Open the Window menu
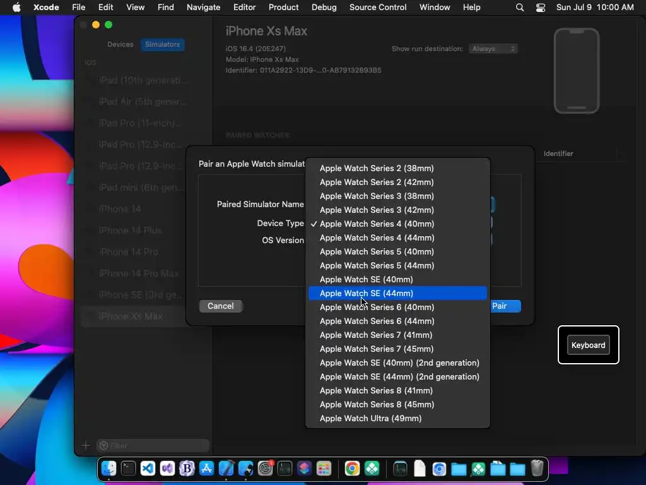 pos(435,7)
